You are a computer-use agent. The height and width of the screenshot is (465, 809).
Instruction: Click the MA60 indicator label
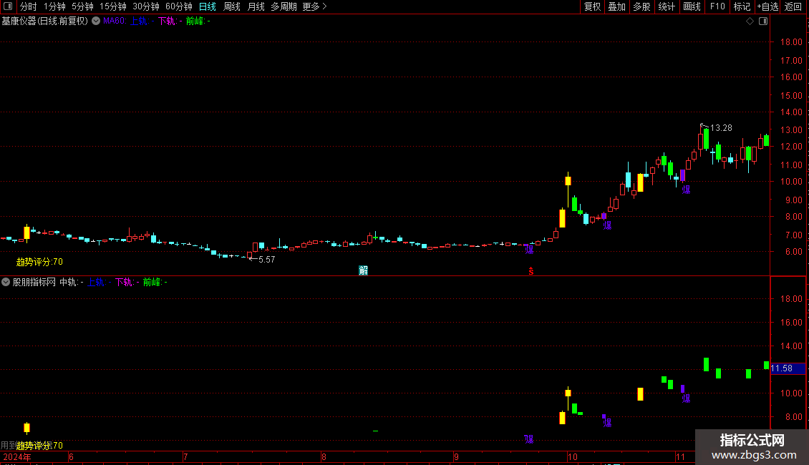pos(115,21)
